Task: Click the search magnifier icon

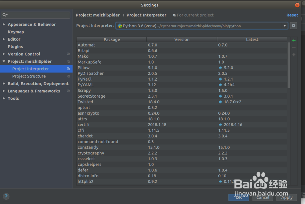Action: pos(5,15)
